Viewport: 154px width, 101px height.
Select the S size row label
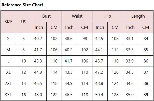click(x=8, y=39)
